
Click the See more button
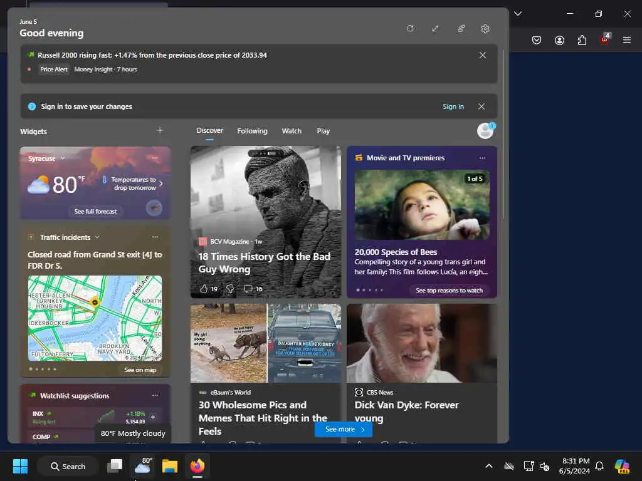344,429
